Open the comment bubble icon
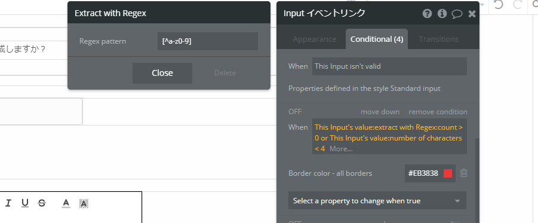 click(x=457, y=14)
